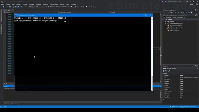Click the Save file toolbar icon
The image size is (199, 112).
coord(16,7)
